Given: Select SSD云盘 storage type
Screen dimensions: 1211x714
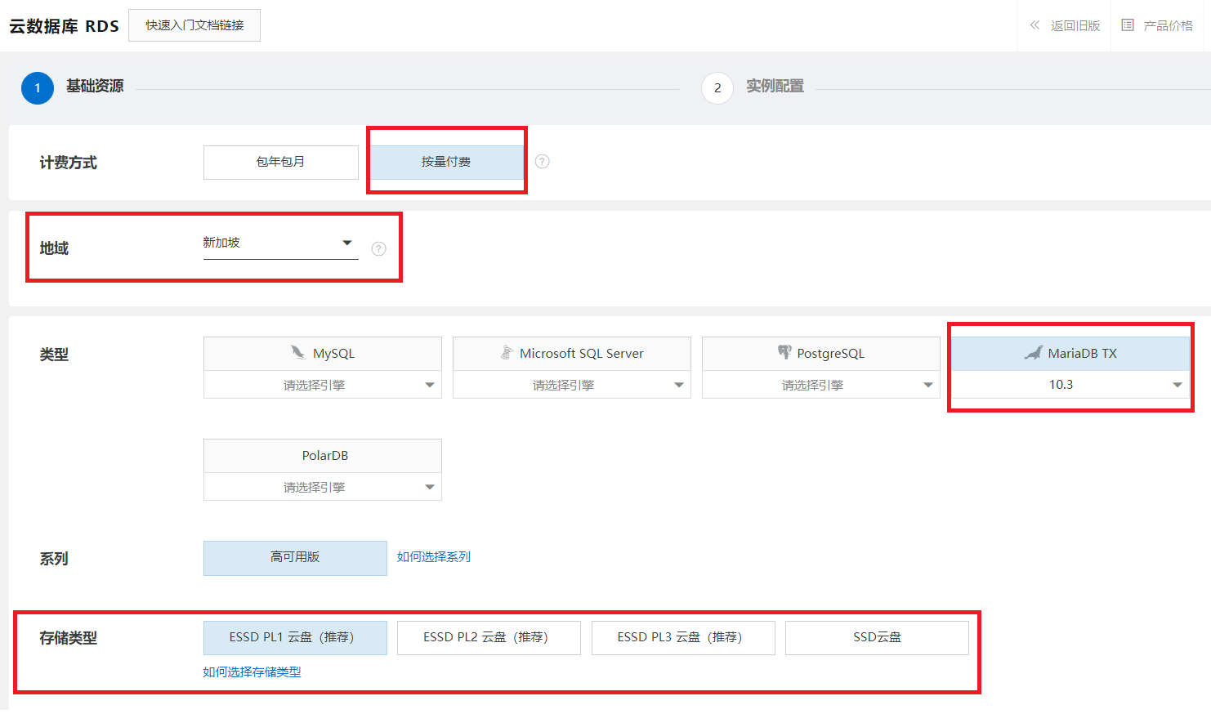Looking at the screenshot, I should click(877, 638).
